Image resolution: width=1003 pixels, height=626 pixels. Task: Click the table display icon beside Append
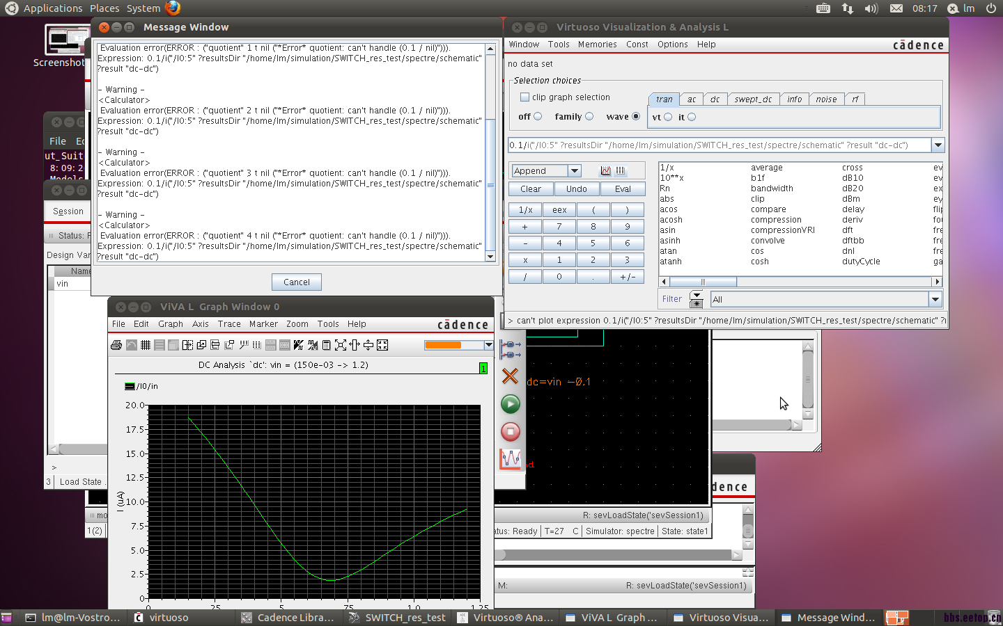tap(621, 170)
